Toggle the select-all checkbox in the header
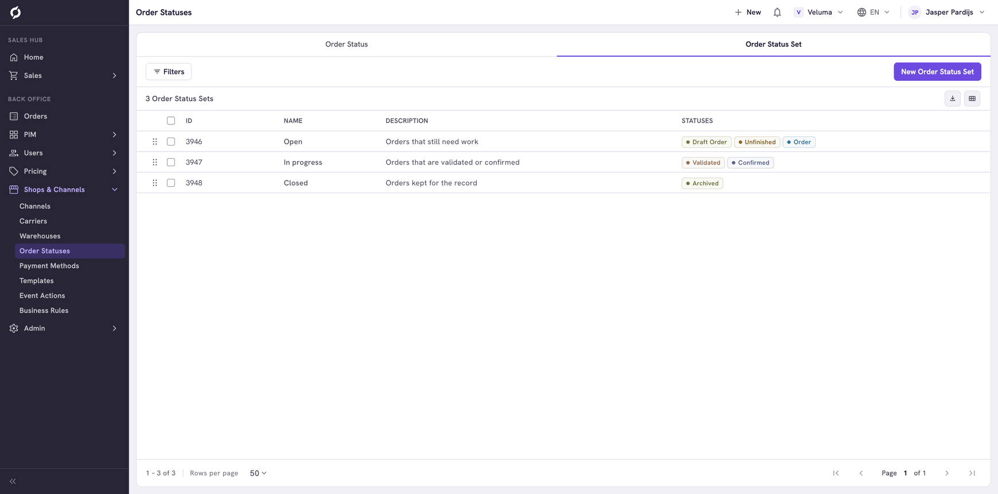998x494 pixels. [x=171, y=120]
